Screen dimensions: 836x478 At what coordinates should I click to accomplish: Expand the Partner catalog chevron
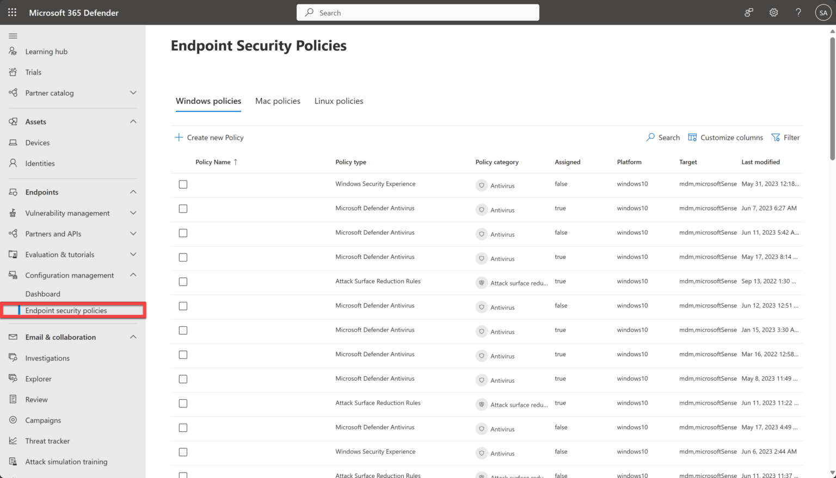point(133,93)
